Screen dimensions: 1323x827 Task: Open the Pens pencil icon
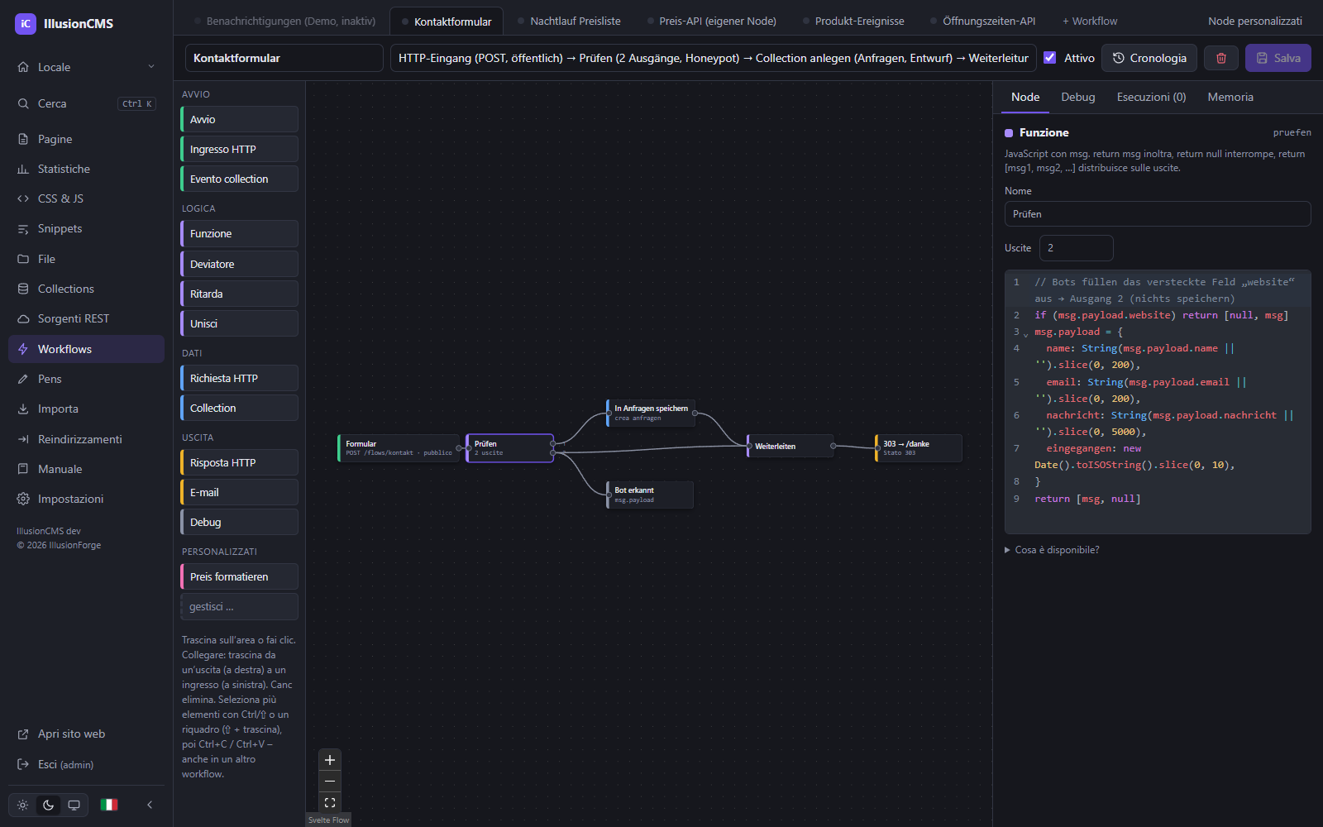coord(23,379)
